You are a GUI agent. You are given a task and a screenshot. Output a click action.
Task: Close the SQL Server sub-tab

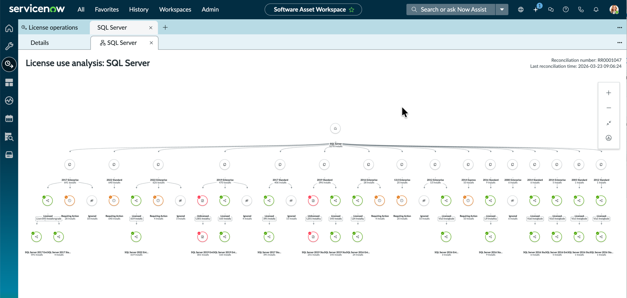click(x=151, y=43)
